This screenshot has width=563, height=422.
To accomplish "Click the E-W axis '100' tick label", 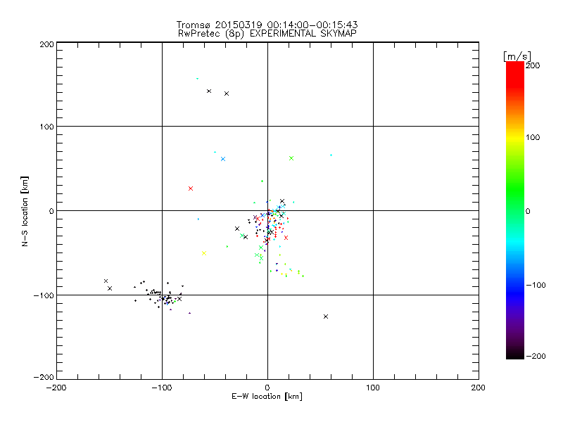I will [373, 388].
